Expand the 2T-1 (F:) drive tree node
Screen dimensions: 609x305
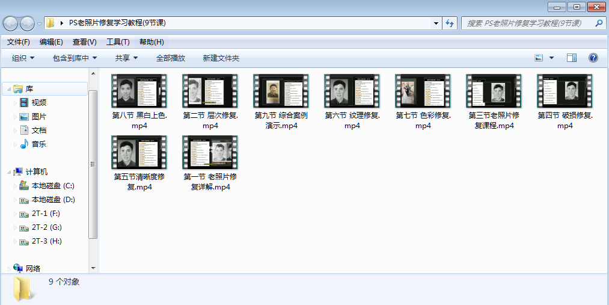16,214
